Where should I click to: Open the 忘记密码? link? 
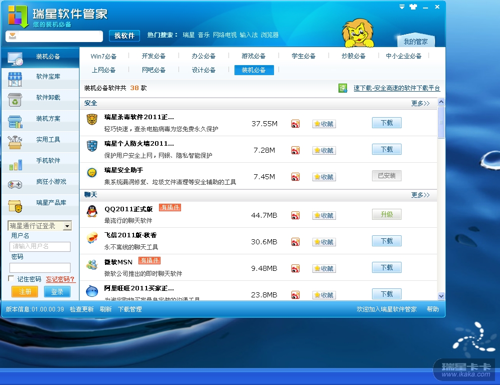coord(60,279)
